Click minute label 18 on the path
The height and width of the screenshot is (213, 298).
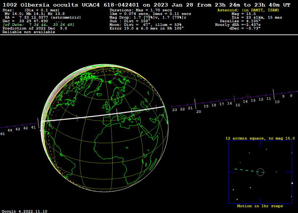pyautogui.click(x=214, y=105)
